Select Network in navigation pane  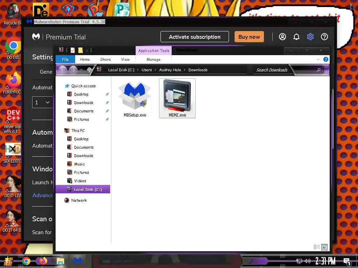[79, 201]
